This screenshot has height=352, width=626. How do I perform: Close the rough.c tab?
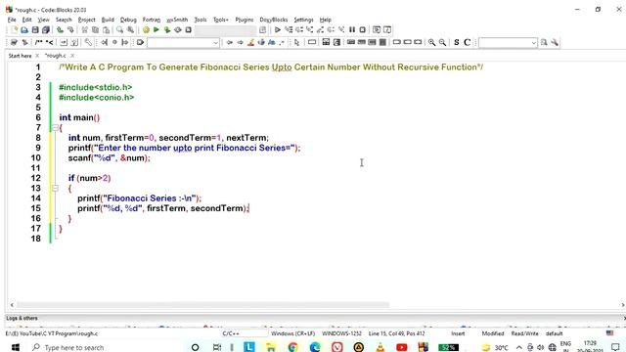click(72, 56)
